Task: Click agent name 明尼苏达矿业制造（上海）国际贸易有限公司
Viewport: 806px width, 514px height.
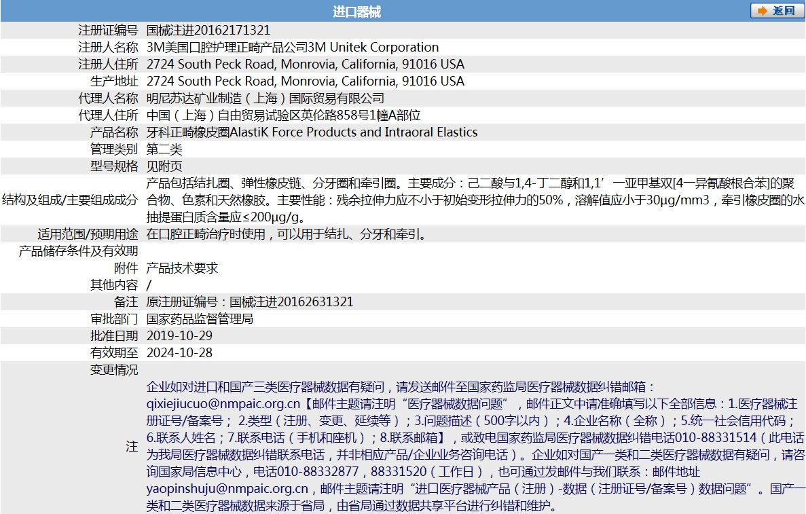Action: [x=265, y=98]
